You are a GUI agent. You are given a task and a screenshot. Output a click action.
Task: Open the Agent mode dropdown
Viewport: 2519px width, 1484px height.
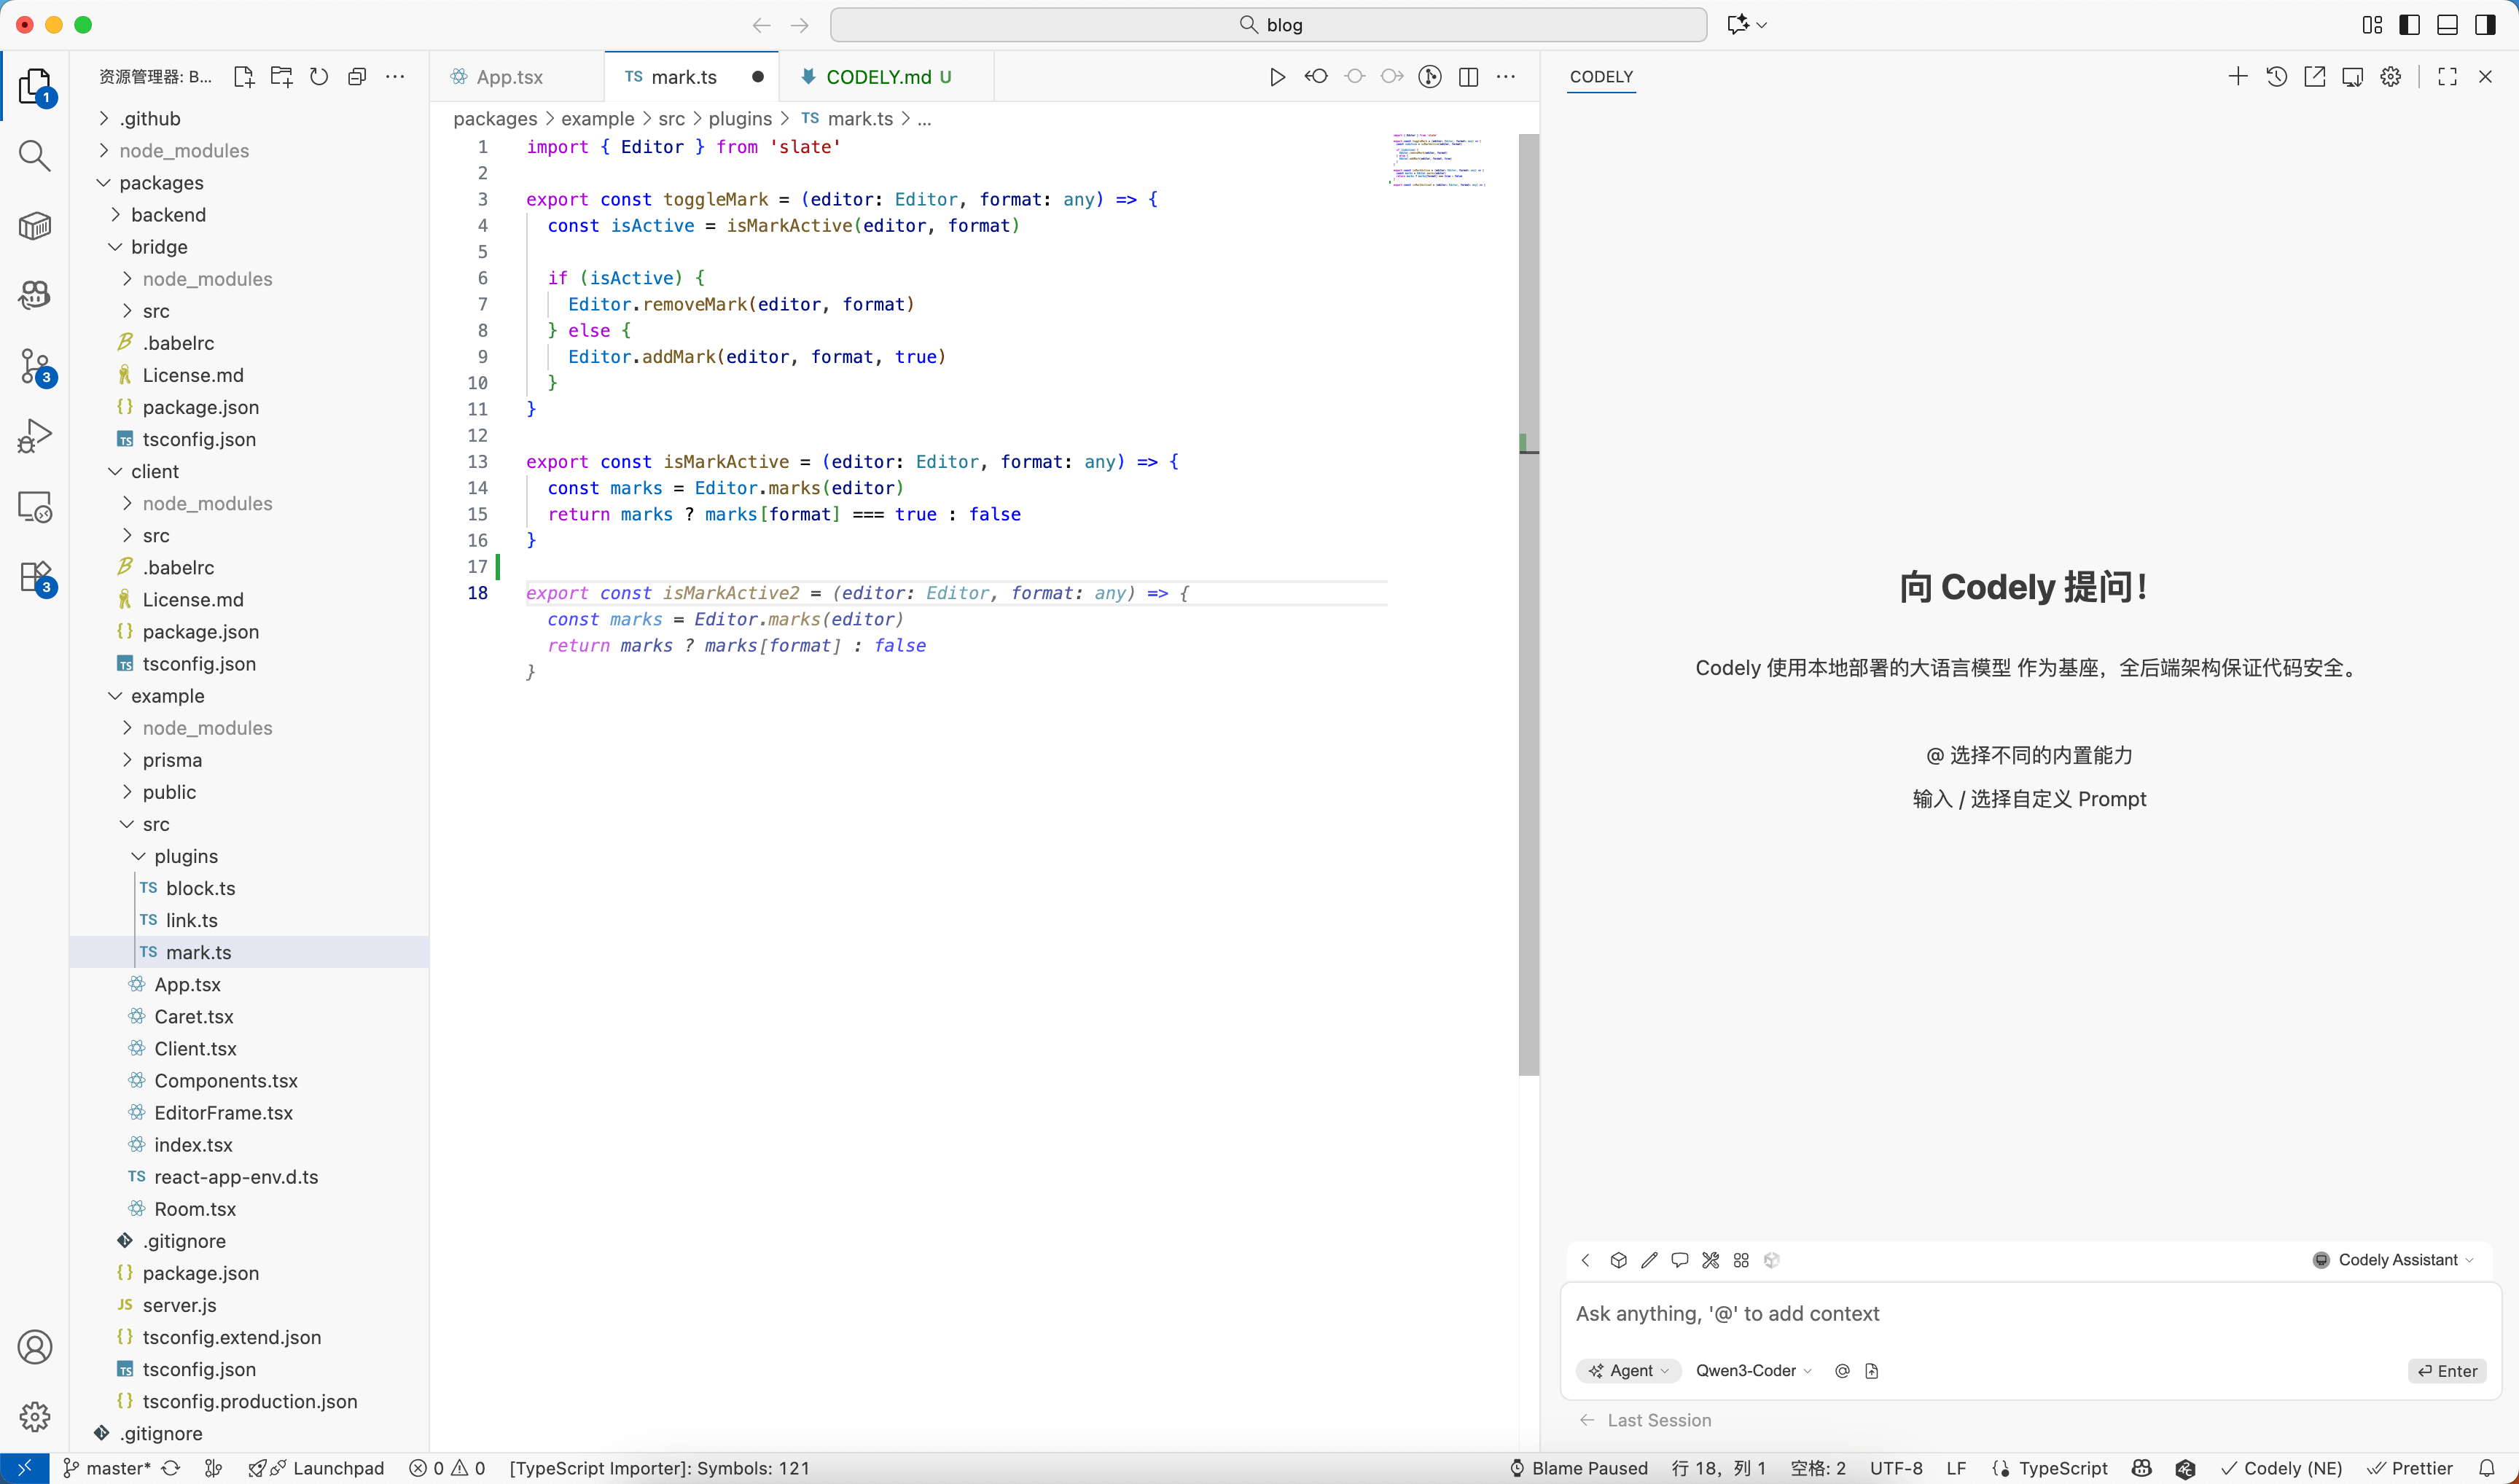click(x=1629, y=1370)
